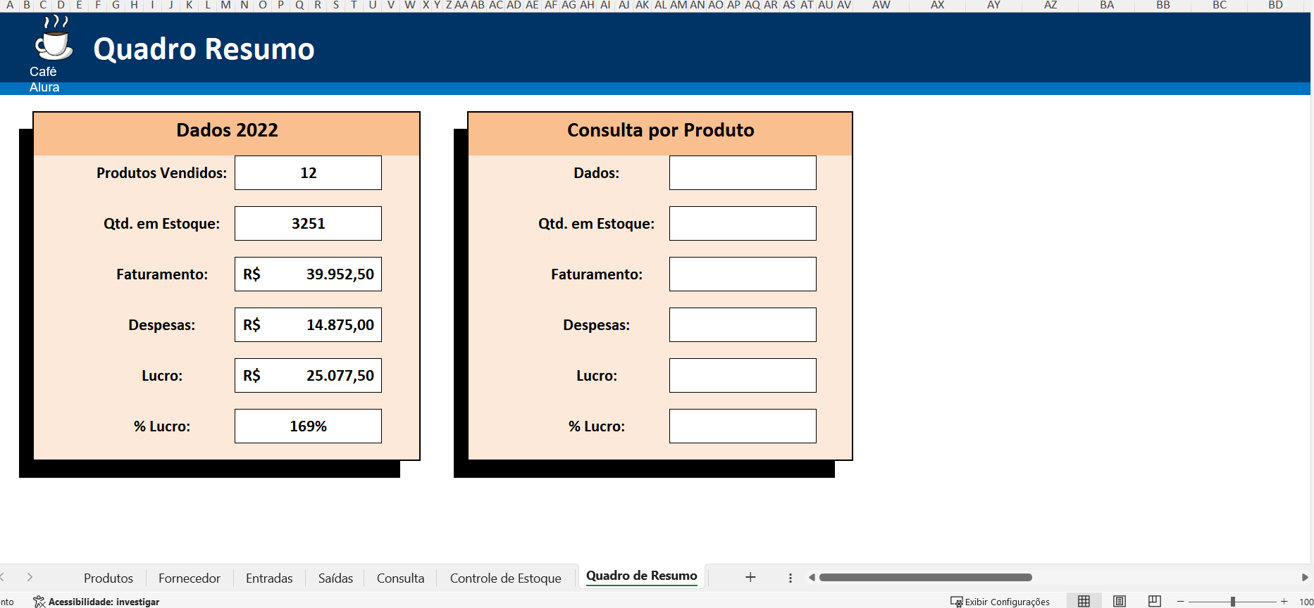Viewport: 1314px width, 608px height.
Task: Select column BA header
Action: pos(1106,5)
